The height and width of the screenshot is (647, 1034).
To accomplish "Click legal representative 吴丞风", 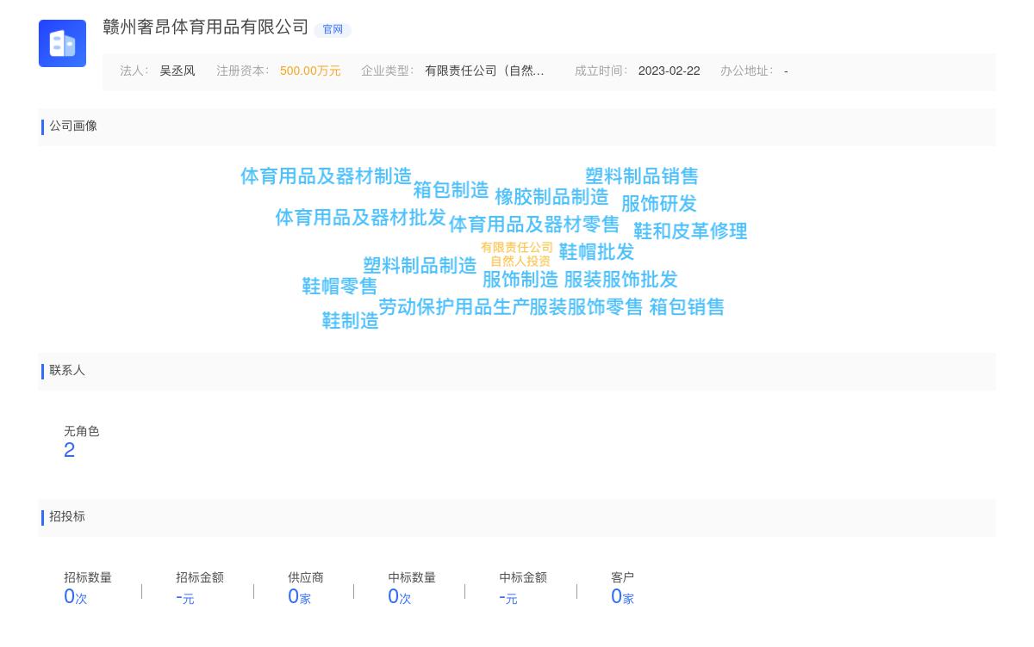I will [178, 71].
